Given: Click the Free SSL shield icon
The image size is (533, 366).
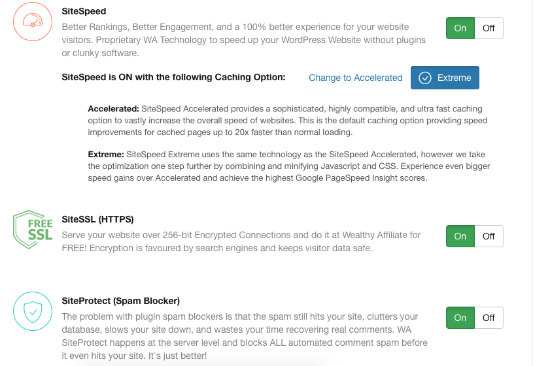Looking at the screenshot, I should [33, 229].
